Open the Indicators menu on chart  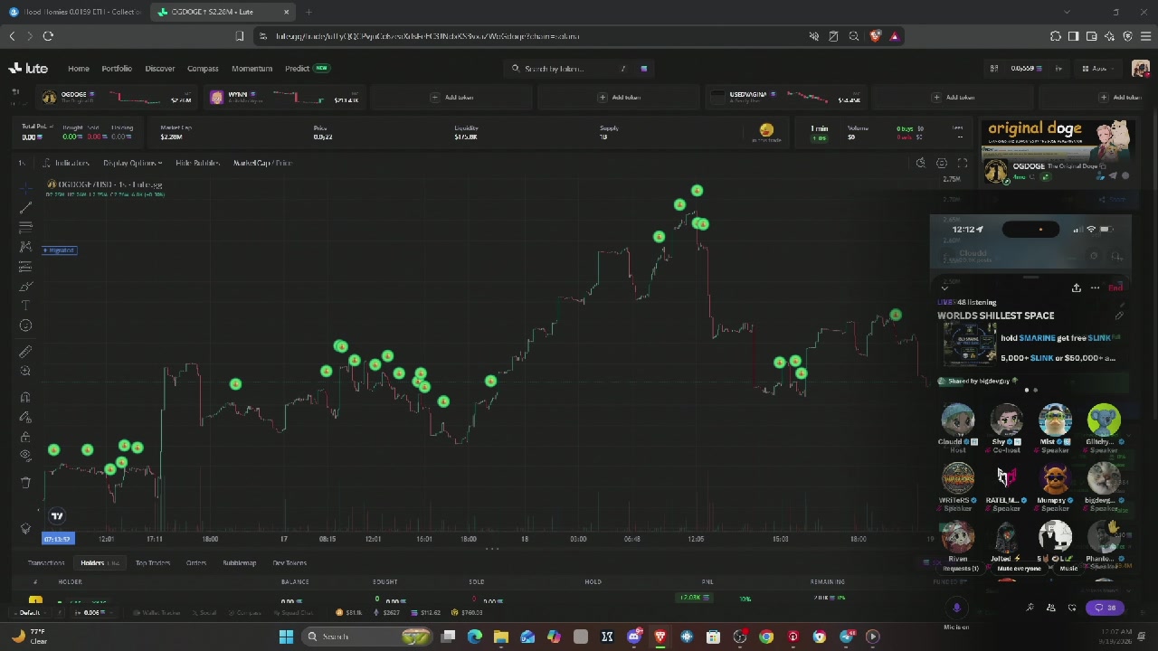[x=66, y=163]
